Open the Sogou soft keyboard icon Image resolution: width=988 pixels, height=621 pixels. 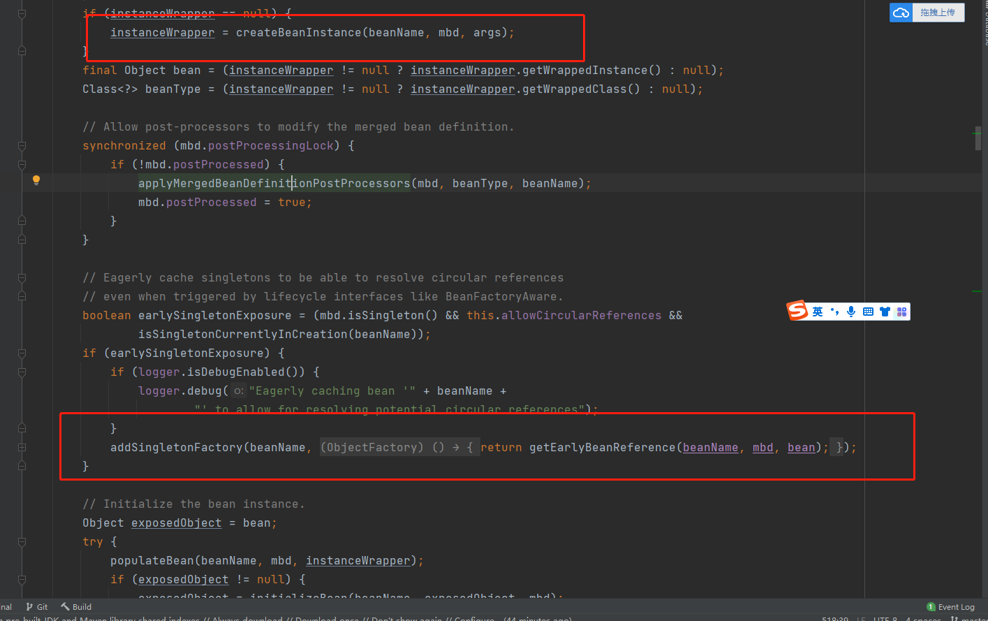tap(868, 312)
